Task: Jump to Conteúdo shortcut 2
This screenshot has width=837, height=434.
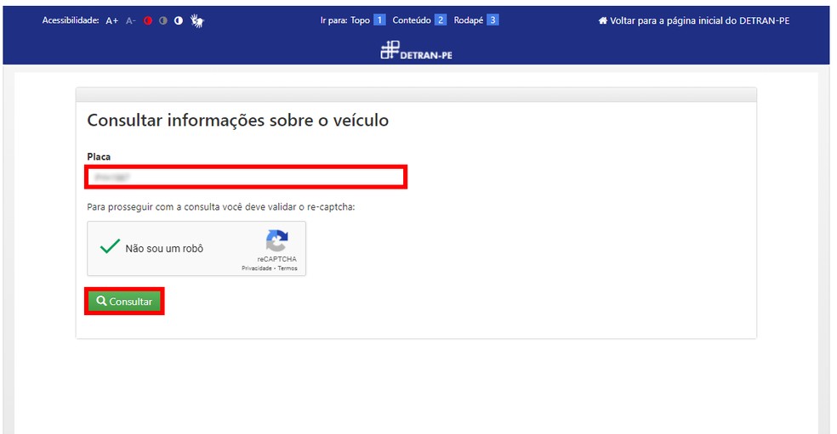Action: tap(440, 20)
